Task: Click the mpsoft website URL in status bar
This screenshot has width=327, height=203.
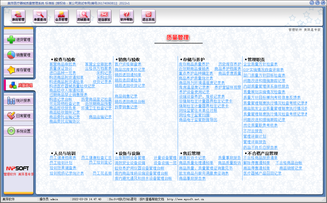Action: (185, 199)
